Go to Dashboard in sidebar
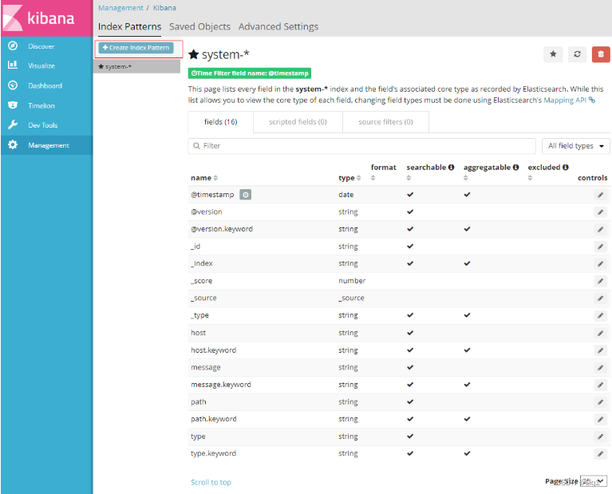 46,85
